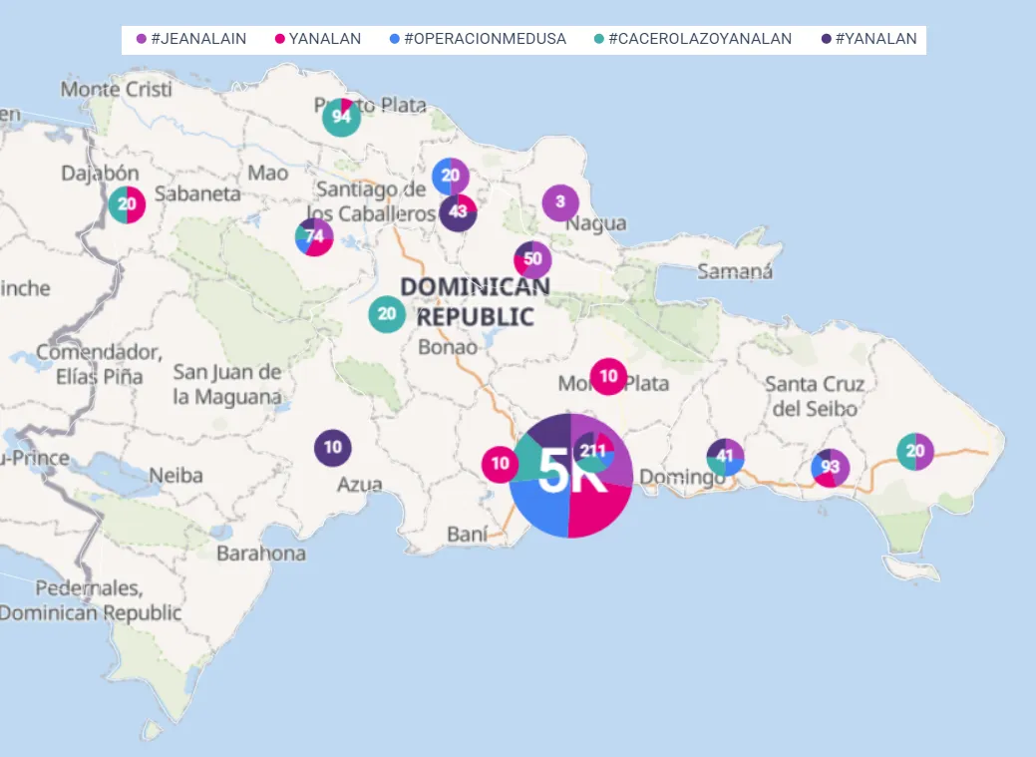The width and height of the screenshot is (1036, 757).
Task: Click the pink YANALAN legend color dot
Action: point(280,40)
